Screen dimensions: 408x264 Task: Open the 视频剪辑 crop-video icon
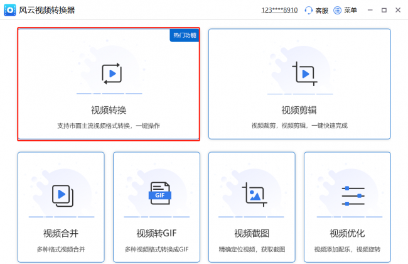304,74
